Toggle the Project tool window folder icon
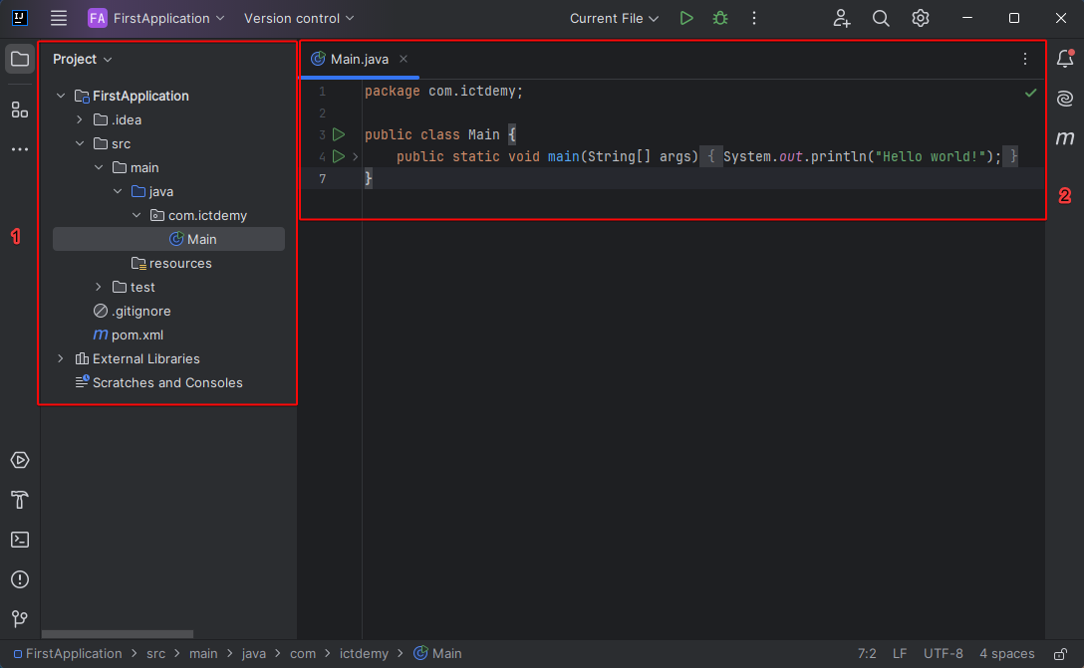 [20, 59]
